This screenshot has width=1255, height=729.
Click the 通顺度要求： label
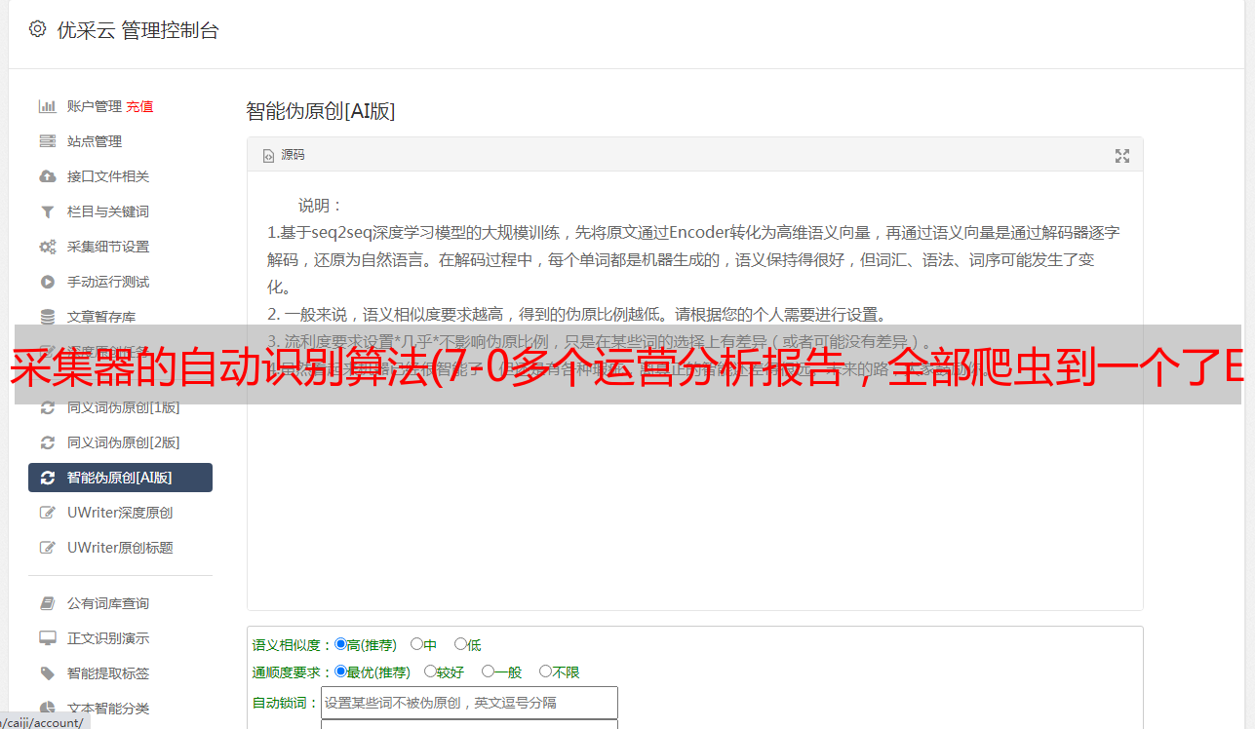tap(293, 672)
